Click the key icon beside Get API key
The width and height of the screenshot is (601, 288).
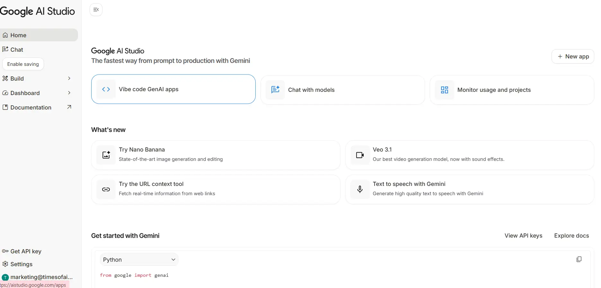click(5, 251)
